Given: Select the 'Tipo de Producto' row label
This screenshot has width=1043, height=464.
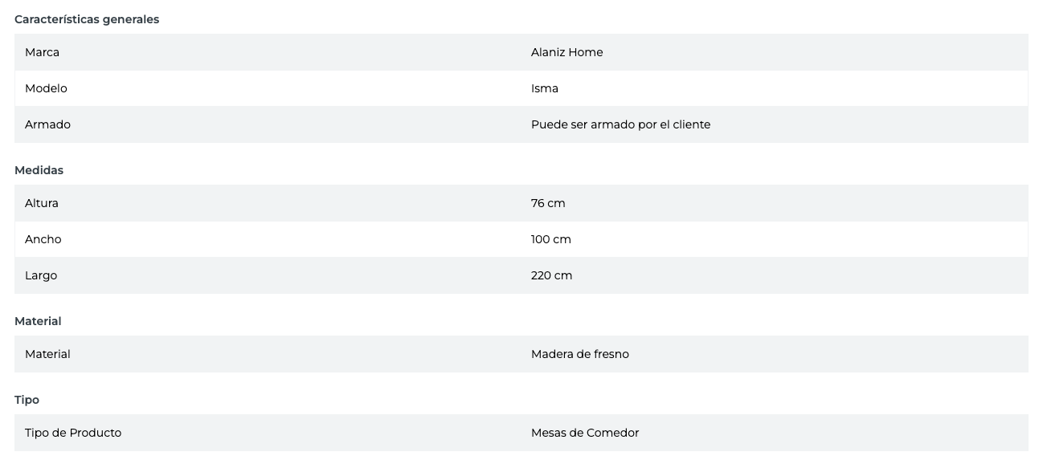Looking at the screenshot, I should pyautogui.click(x=73, y=433).
